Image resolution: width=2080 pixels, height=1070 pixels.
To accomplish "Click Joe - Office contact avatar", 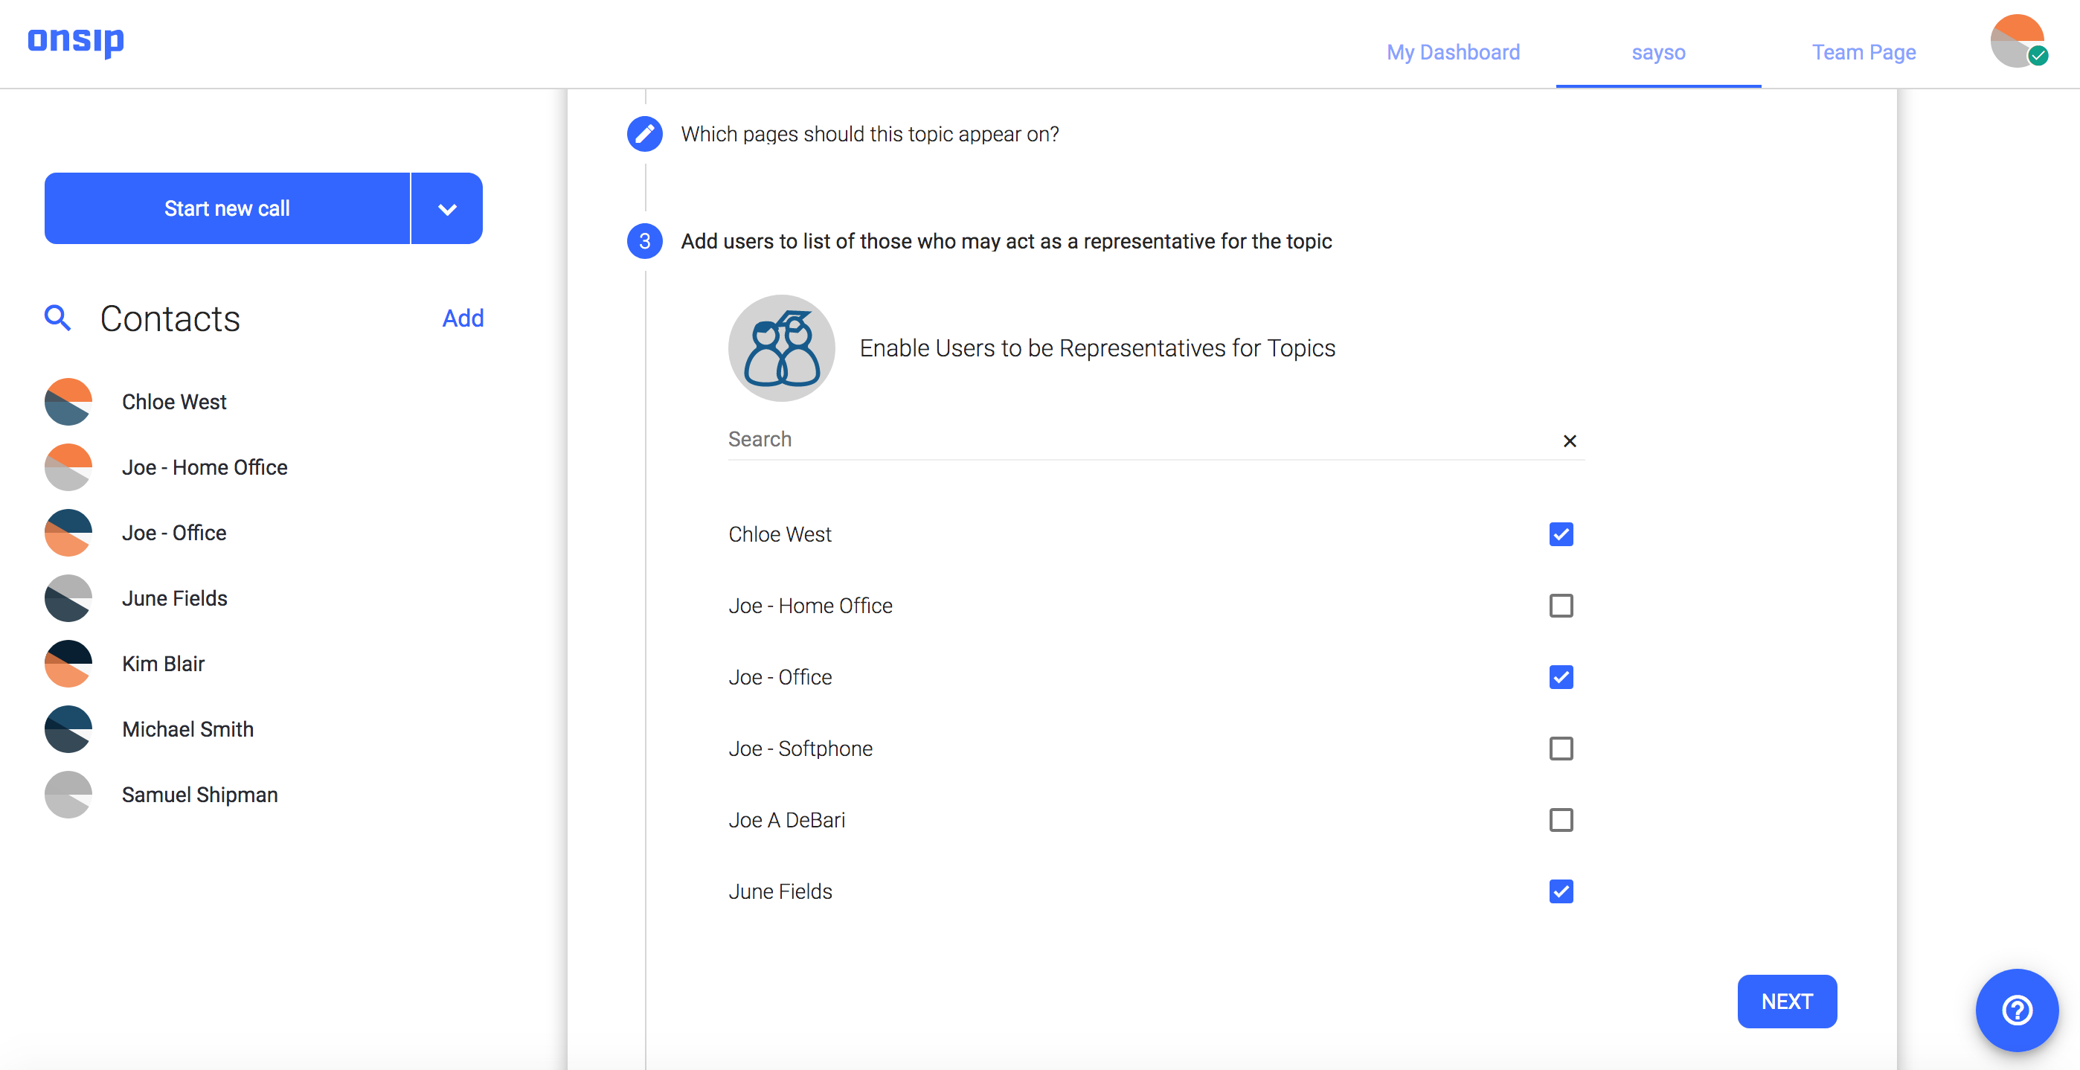I will point(68,532).
